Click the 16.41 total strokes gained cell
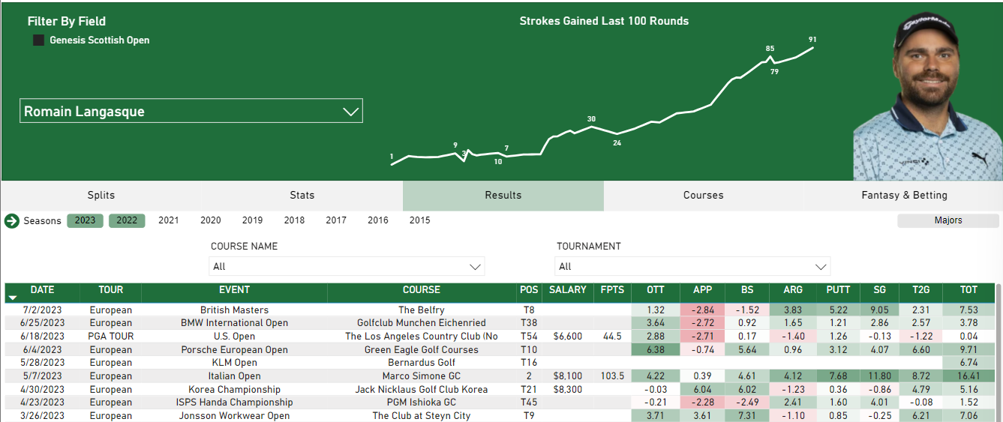The height and width of the screenshot is (422, 1003). pyautogui.click(x=968, y=376)
